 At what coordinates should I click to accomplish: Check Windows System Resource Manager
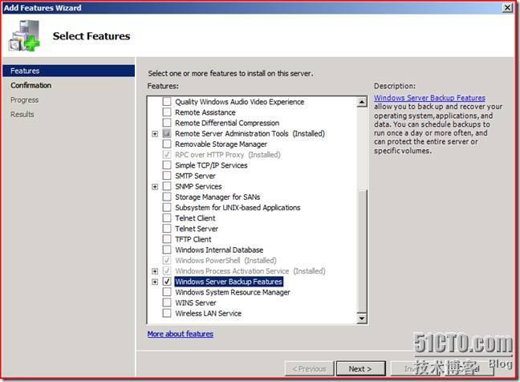[x=167, y=292]
